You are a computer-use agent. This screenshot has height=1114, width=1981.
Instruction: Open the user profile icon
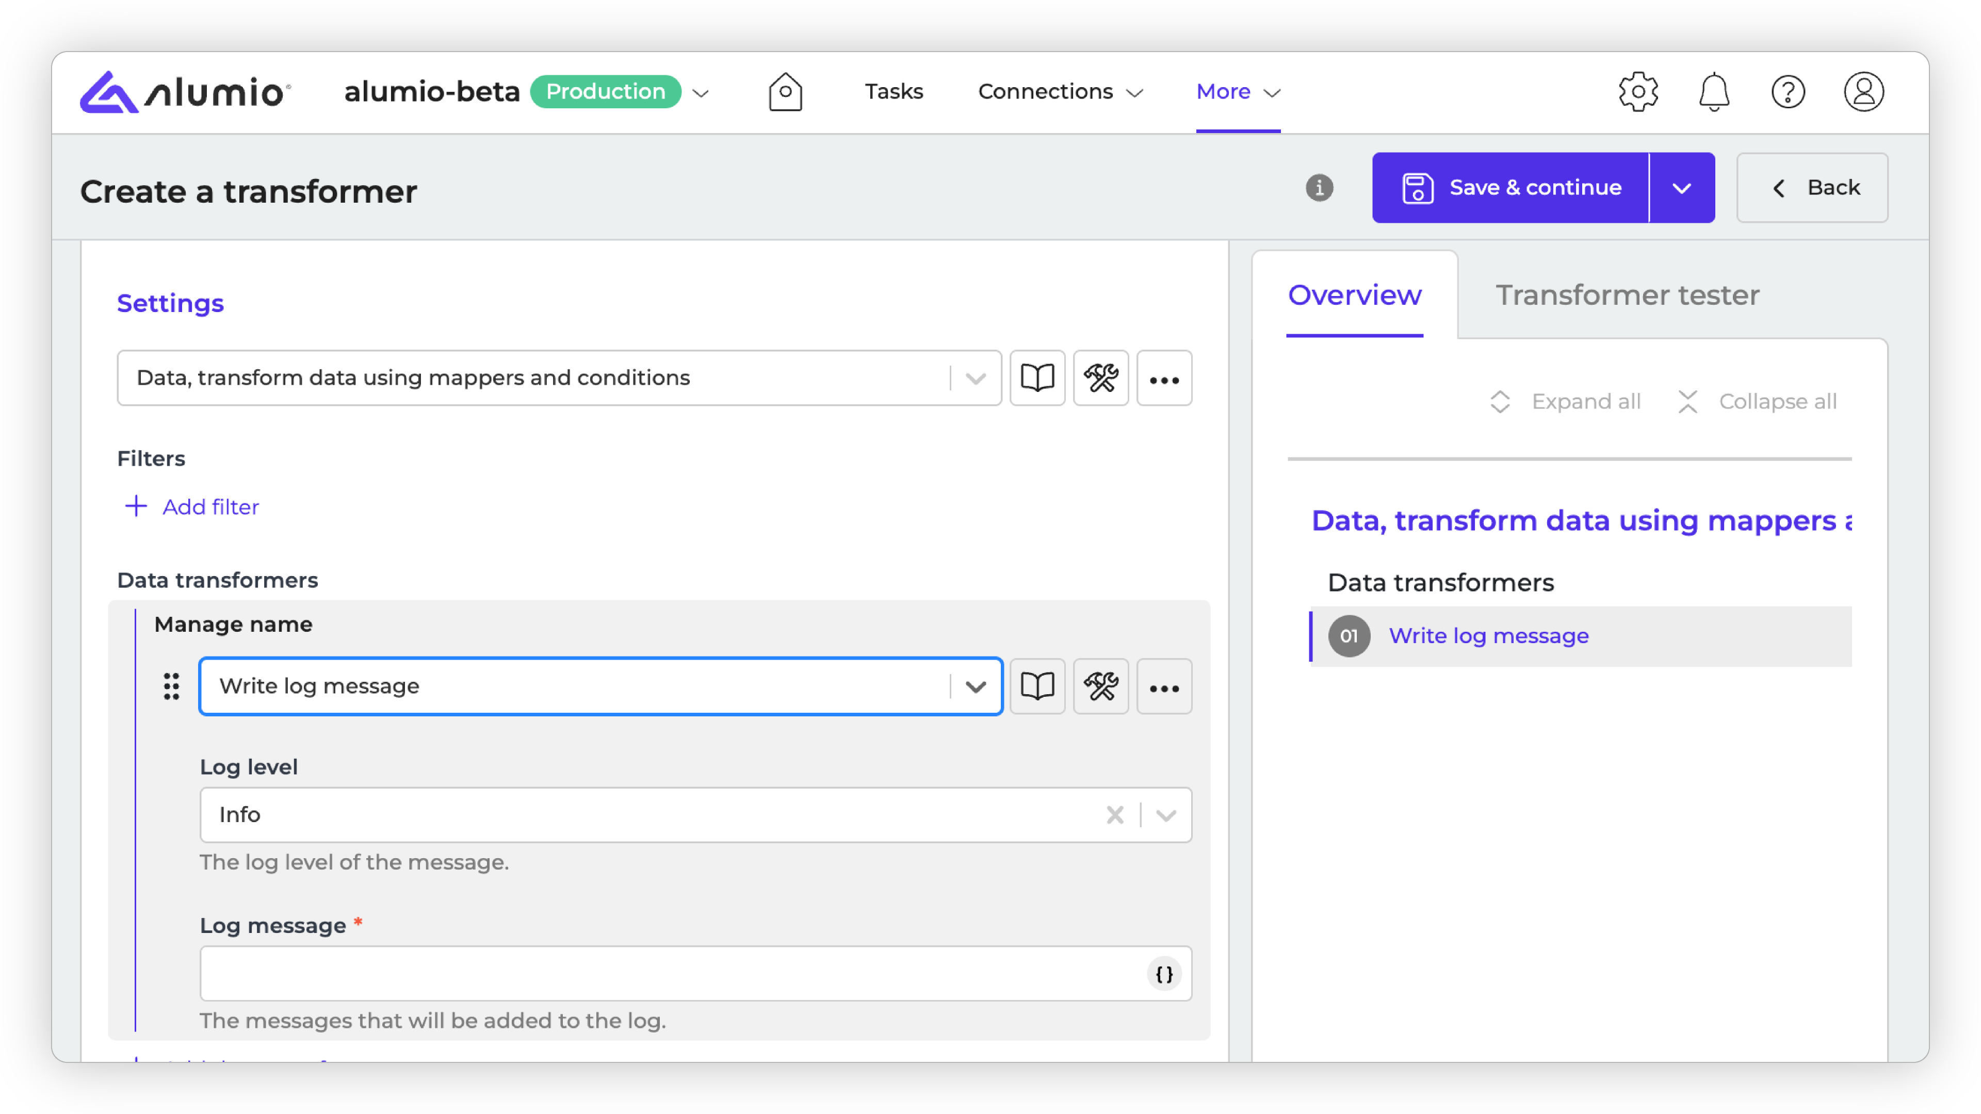[x=1863, y=91]
